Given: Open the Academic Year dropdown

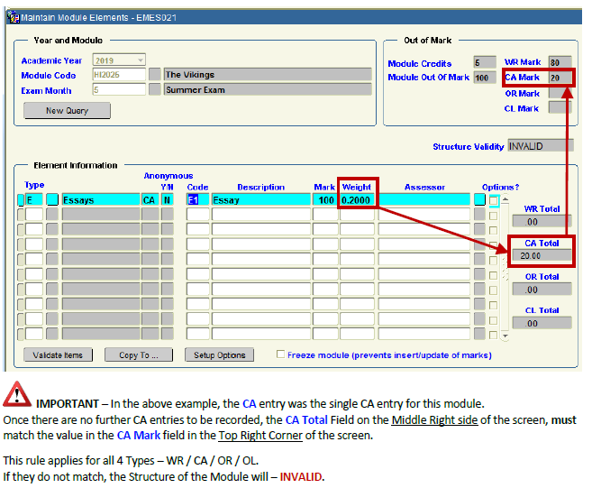Looking at the screenshot, I should pyautogui.click(x=139, y=60).
